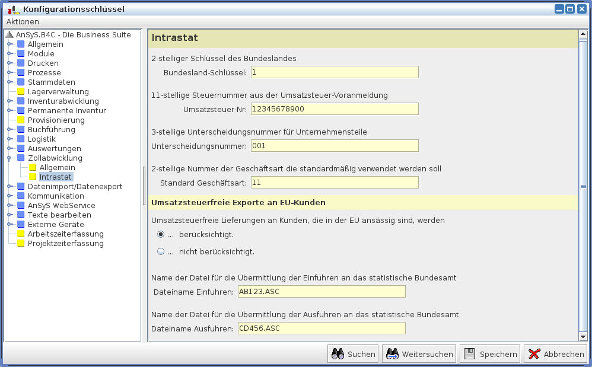This screenshot has width=592, height=367.
Task: Click the vertical scrollbar down arrow
Action: point(583,336)
